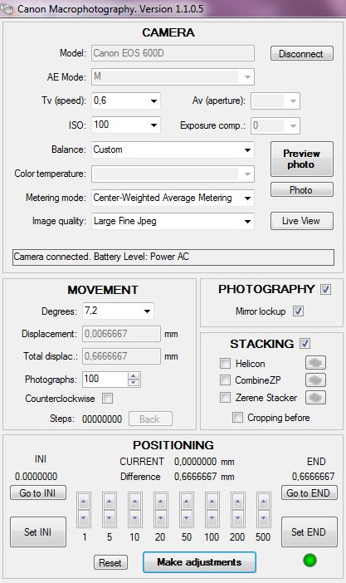Viewport: 346px width, 583px height.
Task: Check the Helicon stacking option
Action: 225,363
